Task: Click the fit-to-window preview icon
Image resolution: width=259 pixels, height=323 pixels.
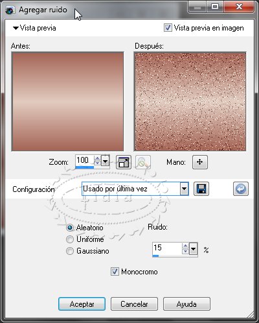Action: tap(124, 162)
